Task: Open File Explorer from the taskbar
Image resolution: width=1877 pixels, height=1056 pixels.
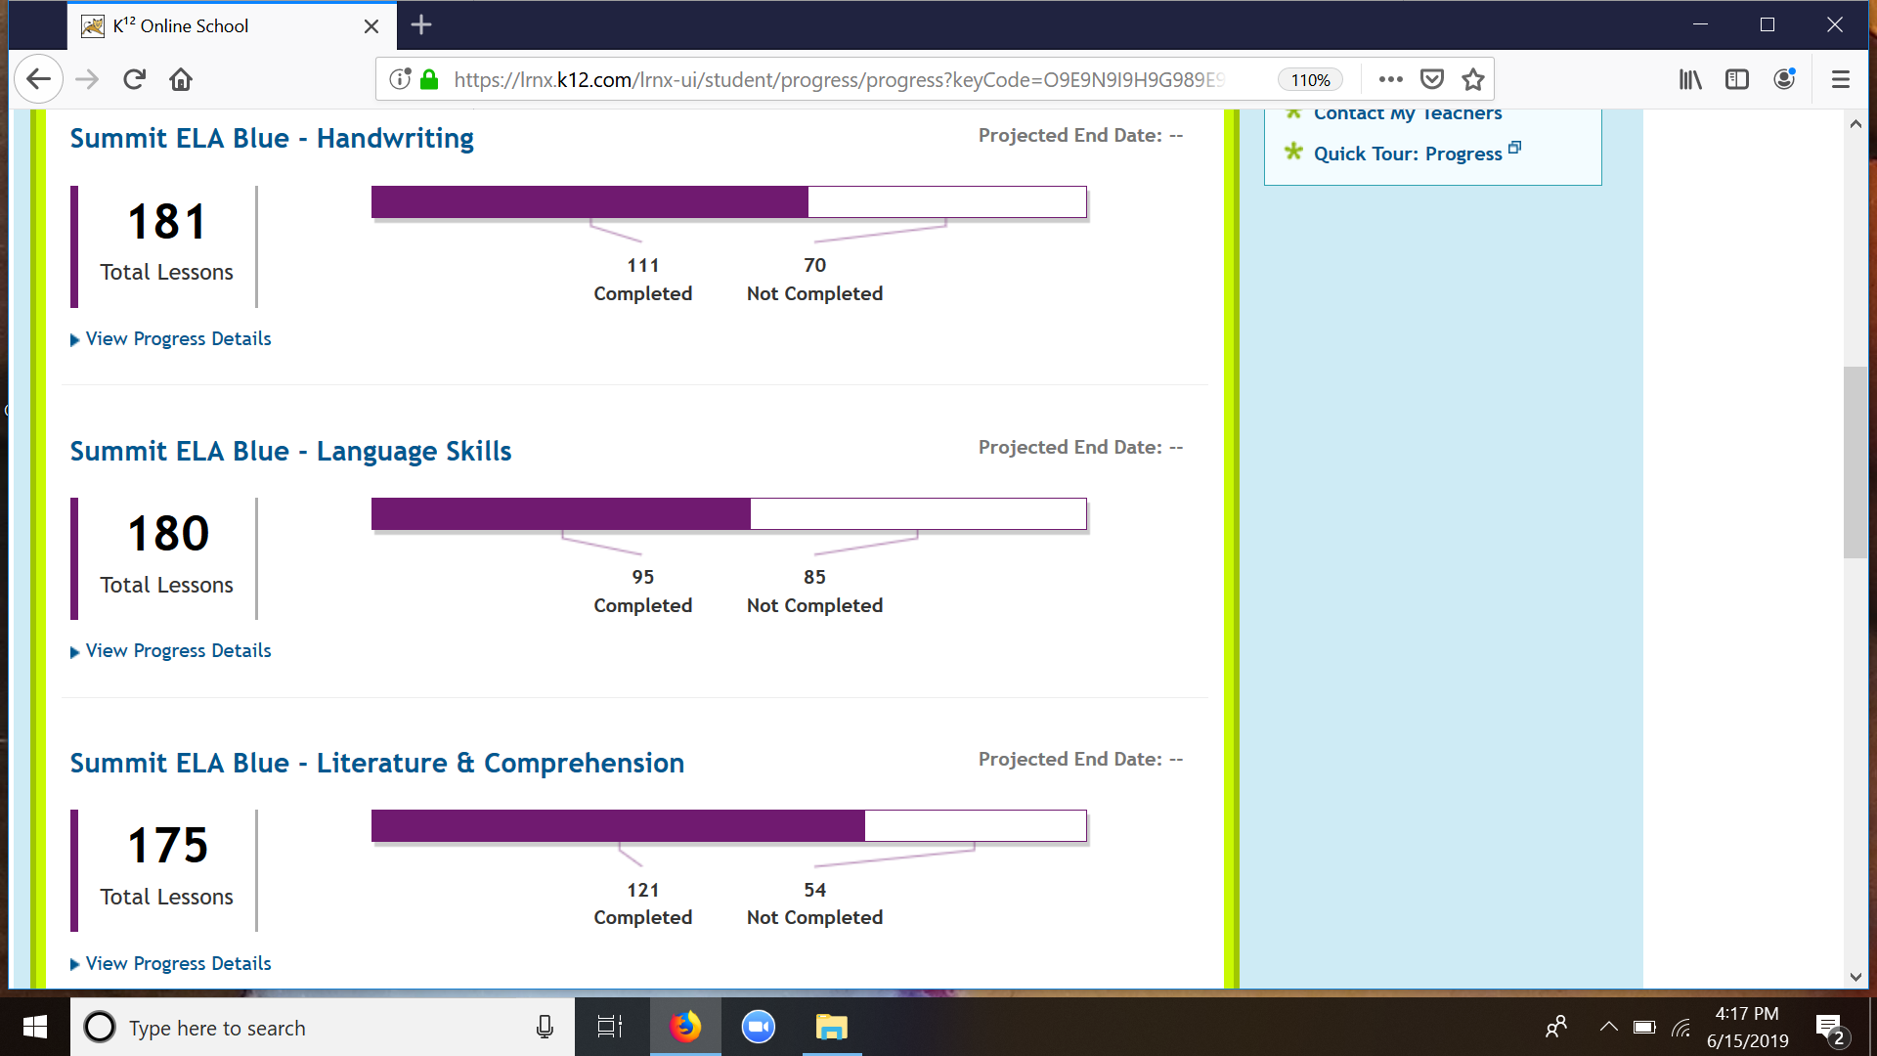Action: (x=832, y=1027)
